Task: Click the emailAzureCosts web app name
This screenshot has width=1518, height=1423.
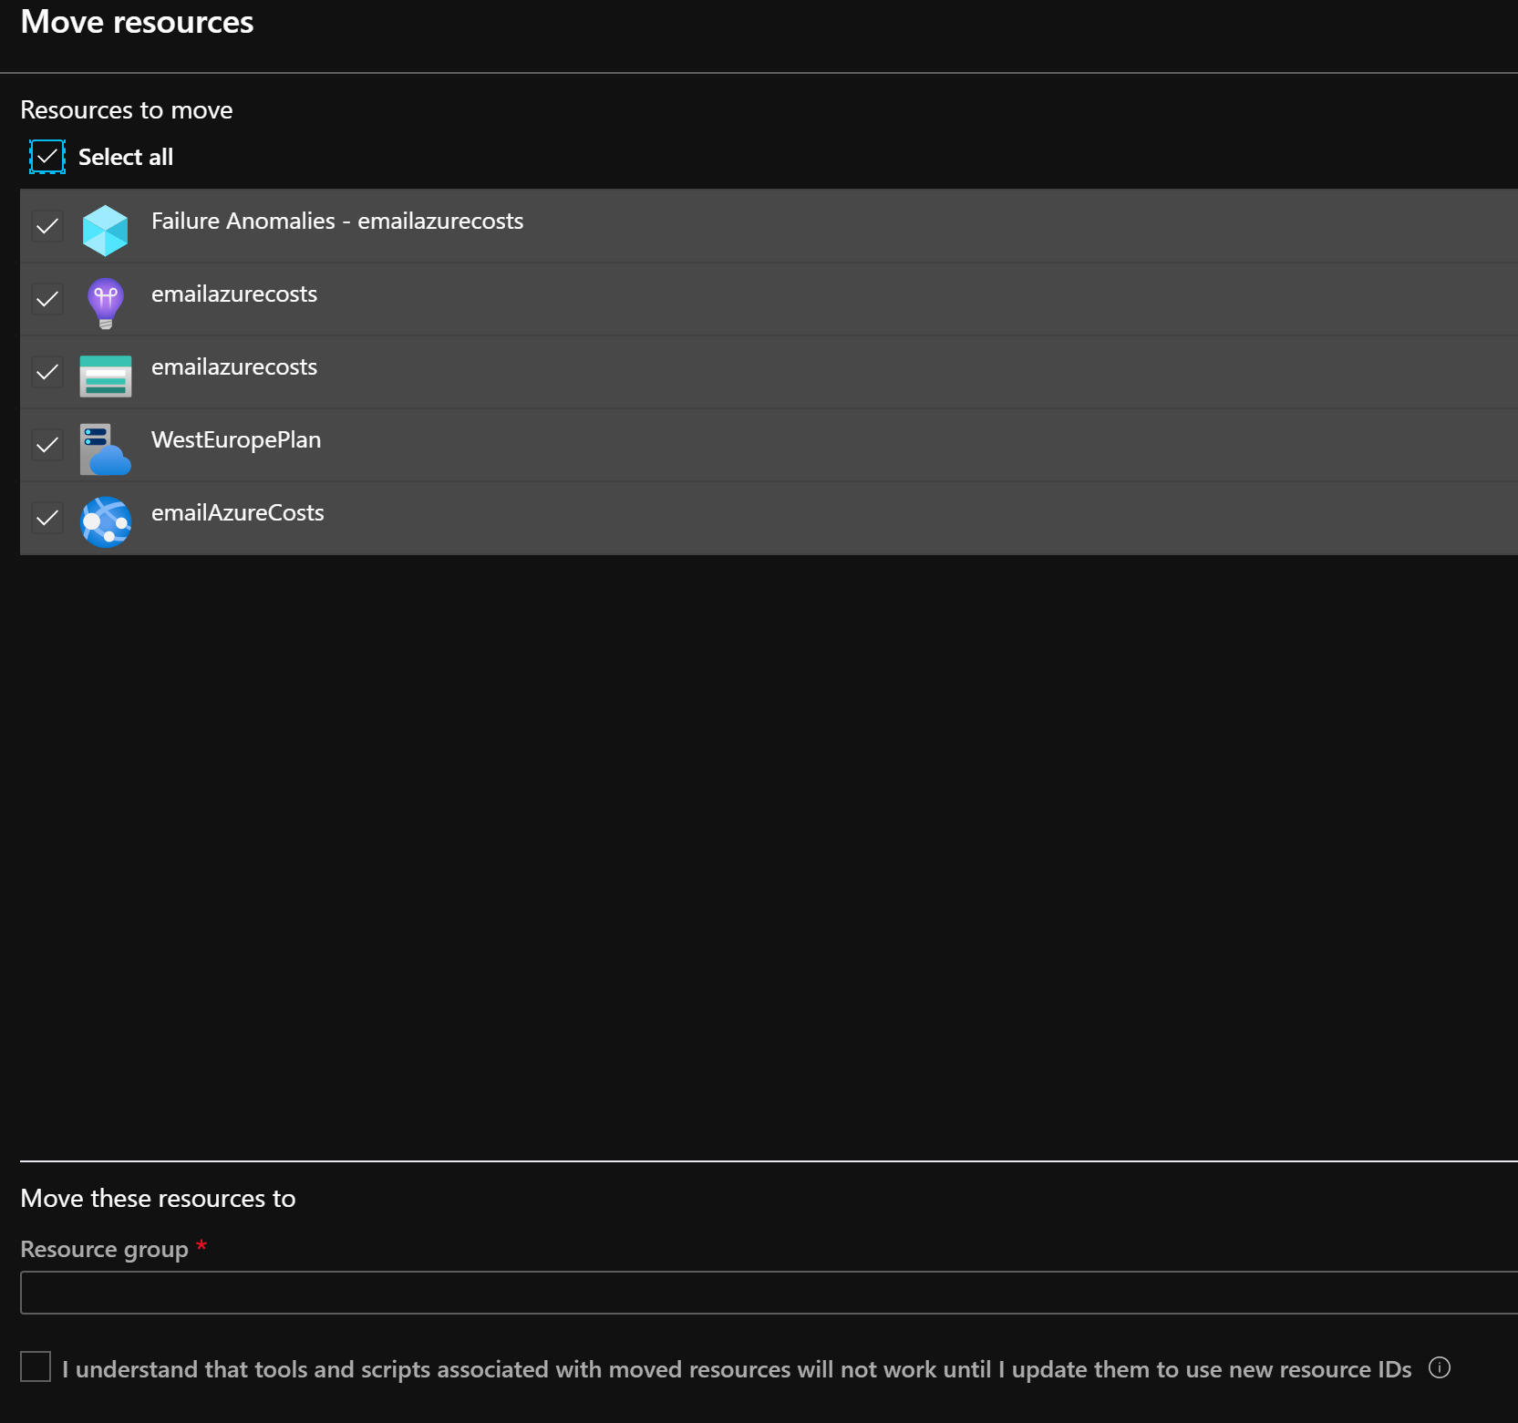Action: [237, 513]
